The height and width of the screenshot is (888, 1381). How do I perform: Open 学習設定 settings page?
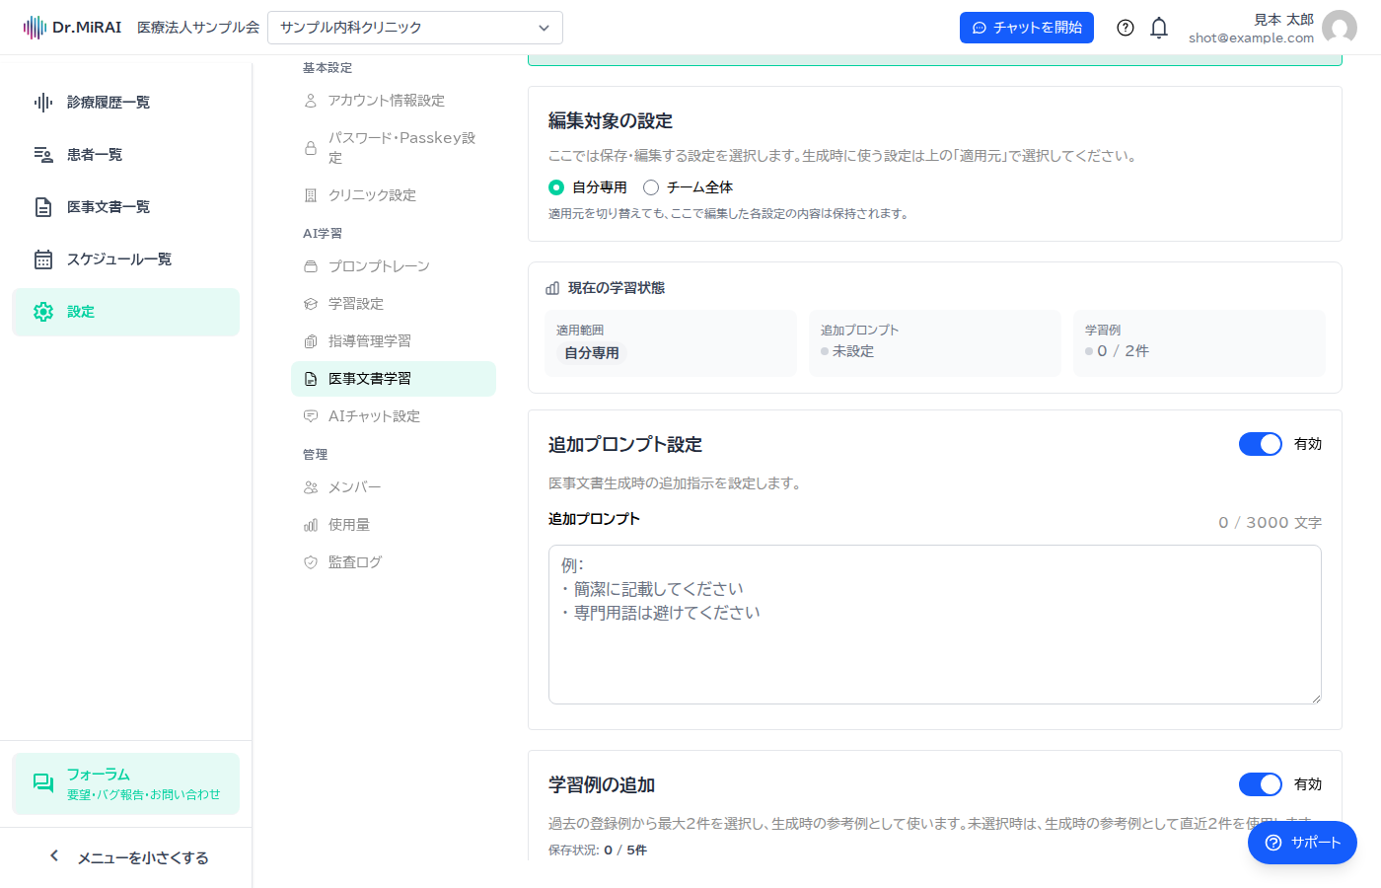[394, 304]
